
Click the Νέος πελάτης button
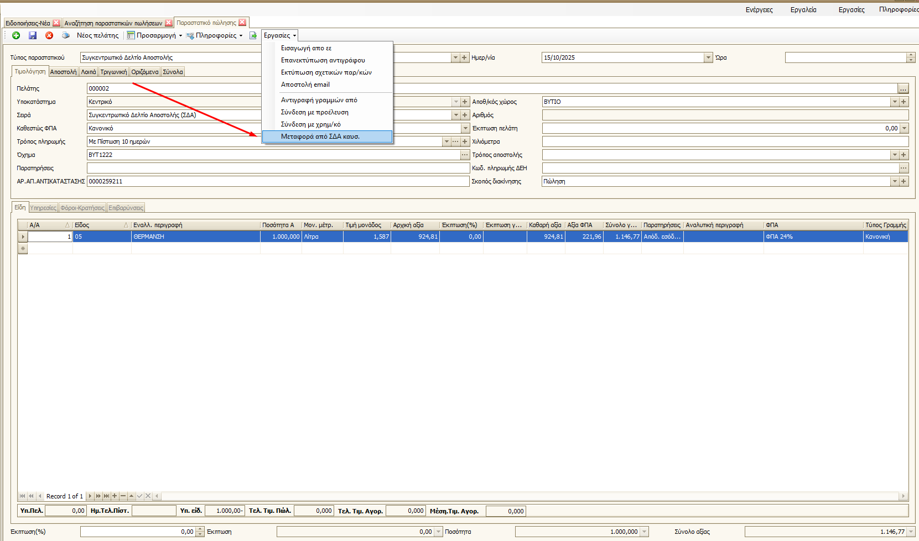[x=97, y=35]
